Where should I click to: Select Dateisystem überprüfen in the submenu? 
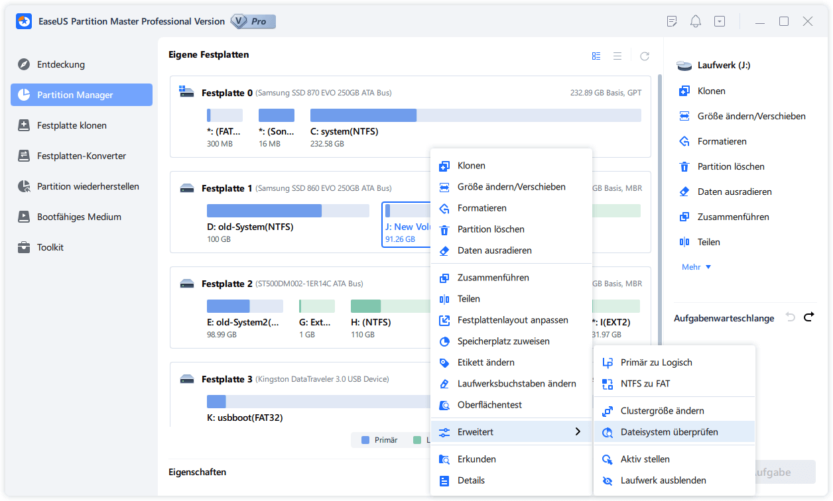coord(674,432)
